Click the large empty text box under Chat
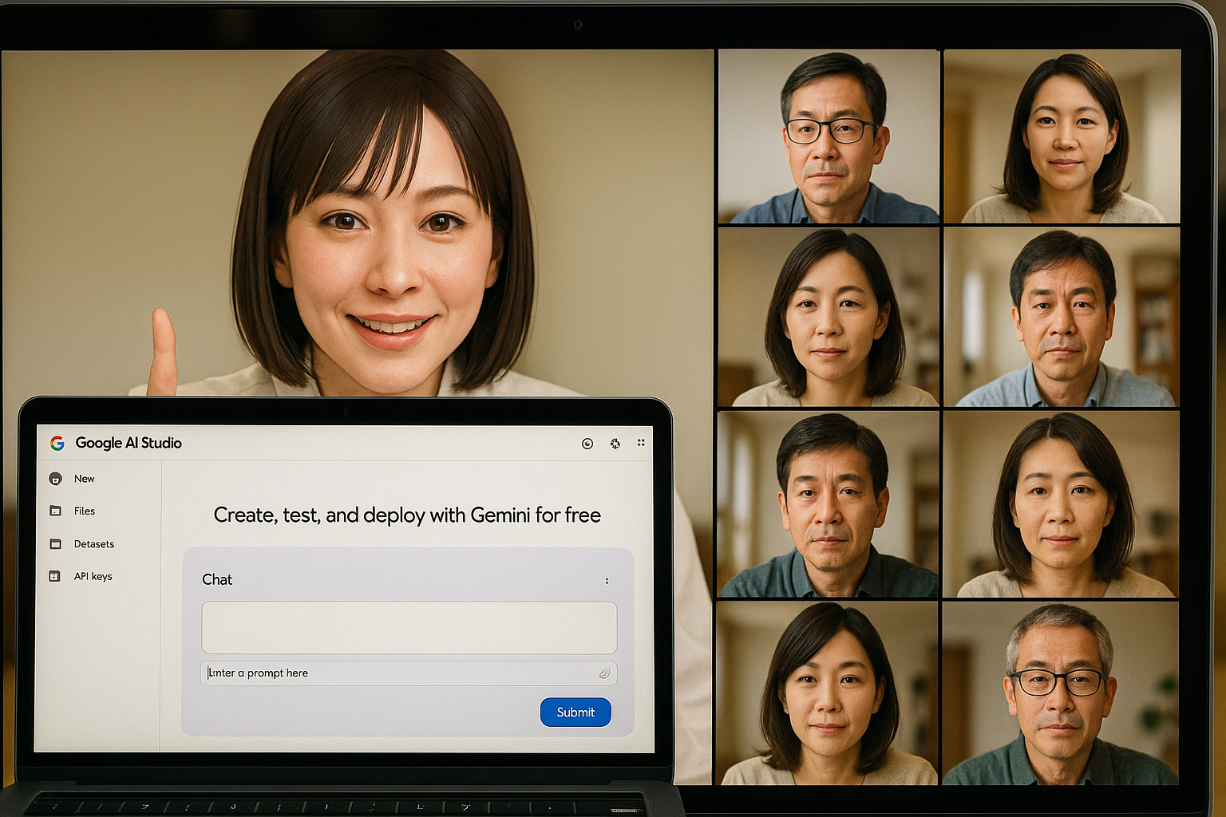Screen dimensions: 1226x817 409,628
